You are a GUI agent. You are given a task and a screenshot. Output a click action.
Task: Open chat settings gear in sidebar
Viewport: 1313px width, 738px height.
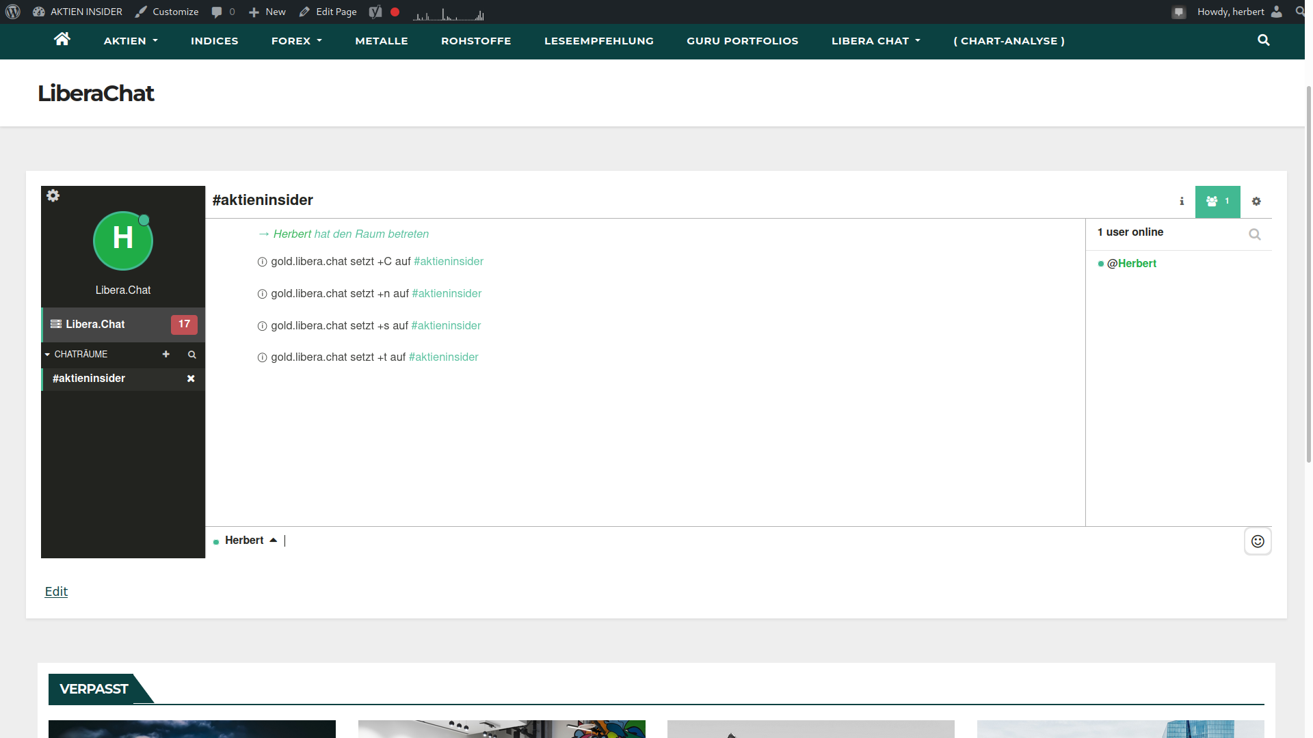[x=53, y=195]
